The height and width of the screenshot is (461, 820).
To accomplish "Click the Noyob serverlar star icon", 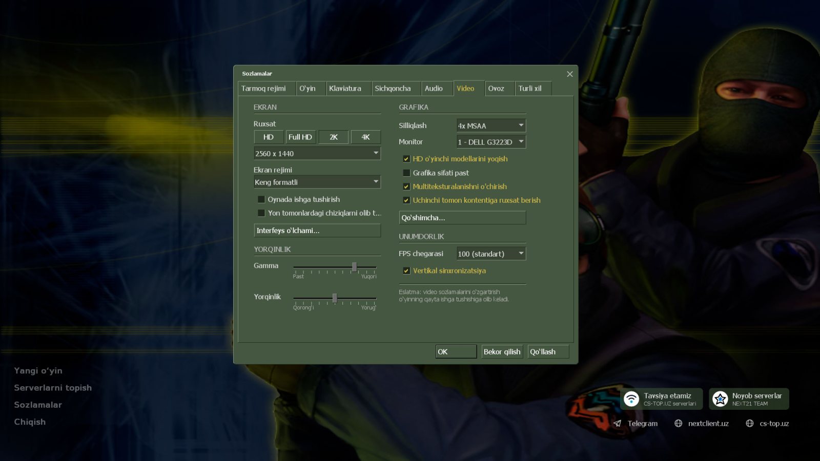I will point(720,399).
